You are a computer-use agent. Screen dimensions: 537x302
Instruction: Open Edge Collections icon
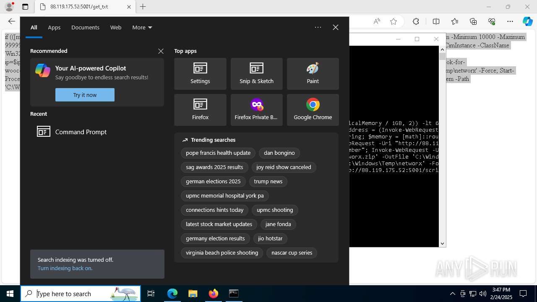(x=473, y=21)
